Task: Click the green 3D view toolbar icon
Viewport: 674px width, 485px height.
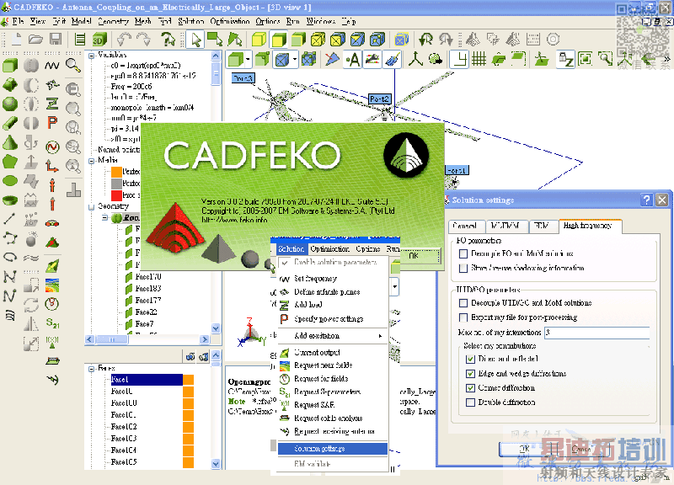Action: click(x=99, y=40)
